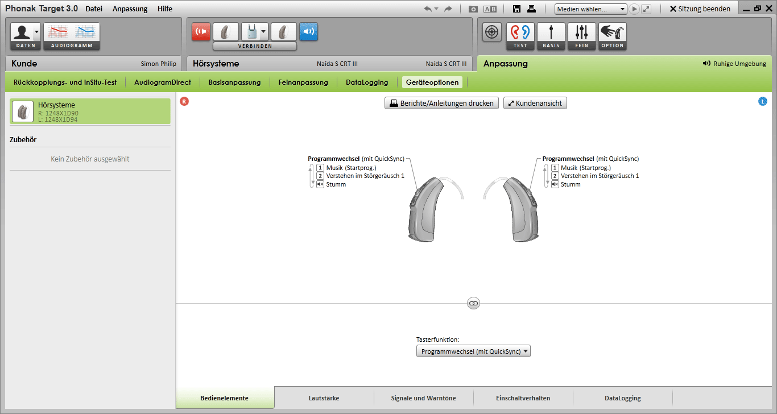Click Sitzung beenden to end session

click(x=700, y=9)
